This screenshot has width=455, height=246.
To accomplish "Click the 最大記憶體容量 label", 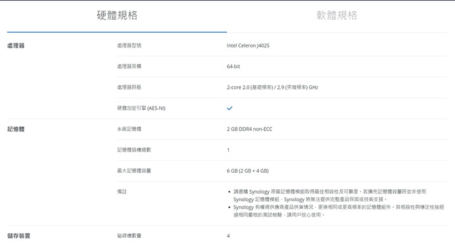I will (x=134, y=171).
